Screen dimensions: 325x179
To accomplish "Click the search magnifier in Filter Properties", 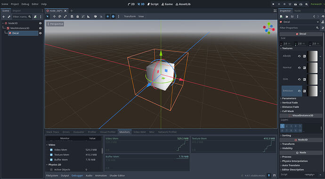I will tap(317, 28).
